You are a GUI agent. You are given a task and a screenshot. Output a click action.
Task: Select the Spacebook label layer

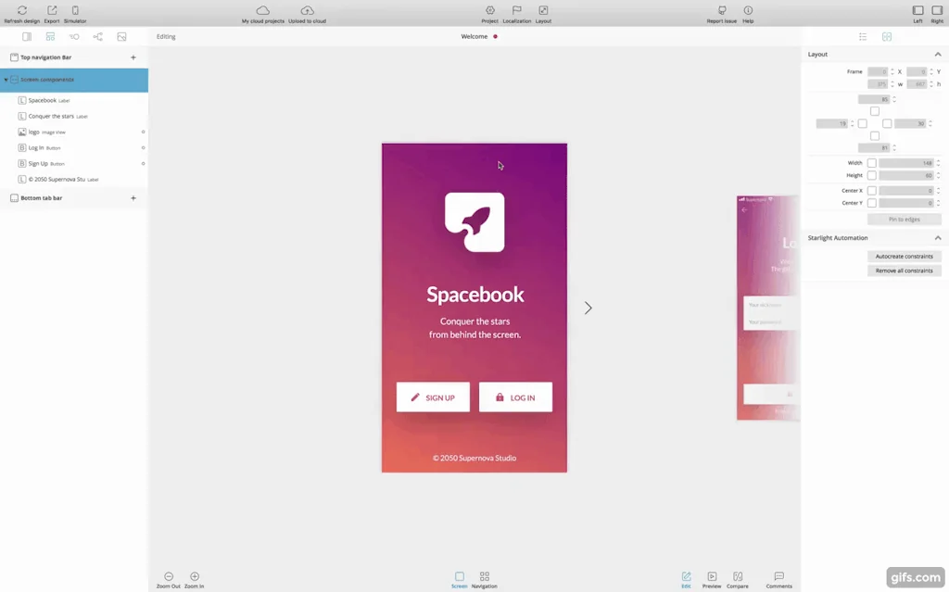(42, 100)
